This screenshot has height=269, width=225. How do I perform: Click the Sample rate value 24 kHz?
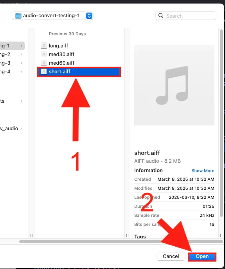[207, 215]
